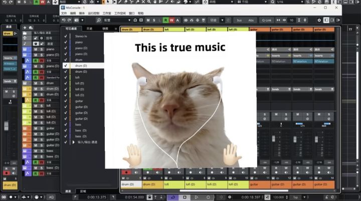Toggle the red Write automation W button in MixConsole
361x201 pixels.
(x=171, y=20)
